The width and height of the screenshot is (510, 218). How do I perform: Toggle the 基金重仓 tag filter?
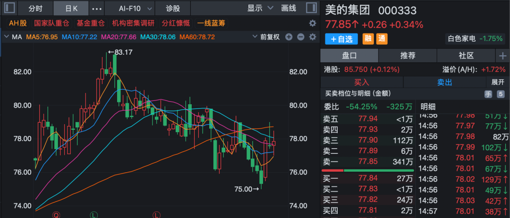click(89, 23)
